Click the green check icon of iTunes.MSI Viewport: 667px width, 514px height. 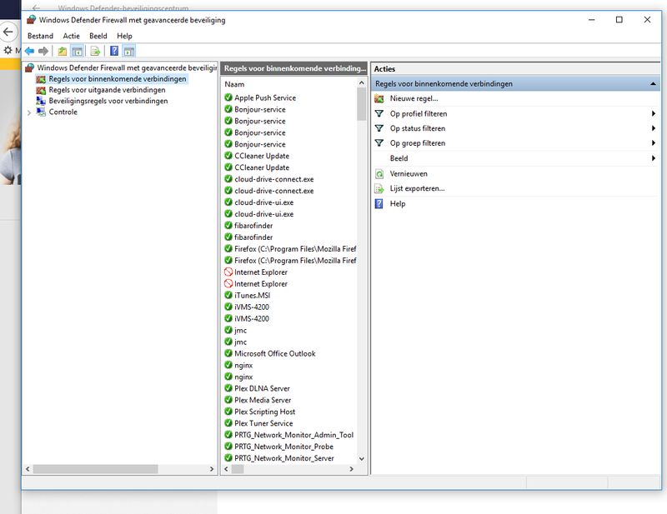click(x=228, y=295)
